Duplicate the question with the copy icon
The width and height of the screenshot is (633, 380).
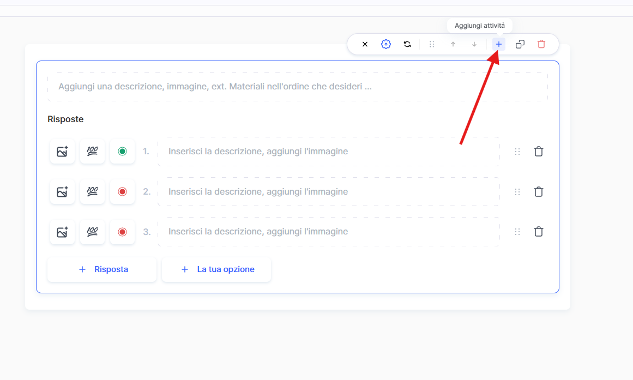(520, 44)
